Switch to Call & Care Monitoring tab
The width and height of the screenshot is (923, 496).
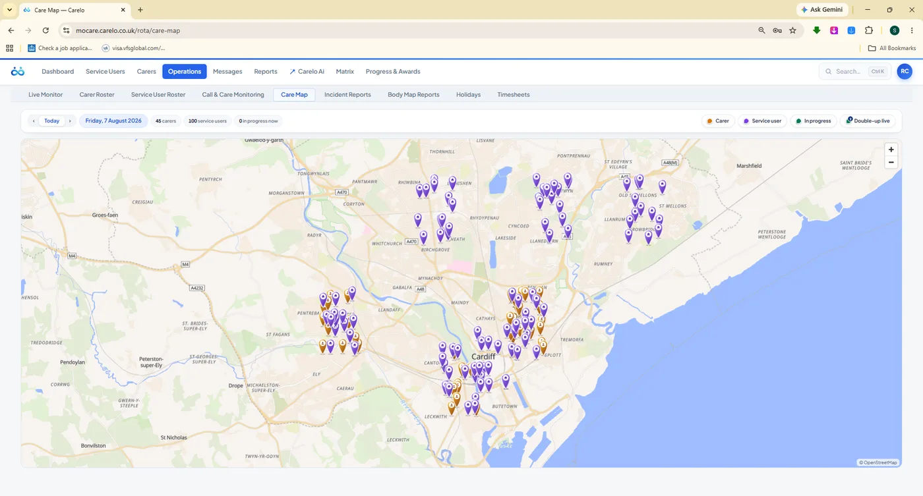[x=233, y=95]
